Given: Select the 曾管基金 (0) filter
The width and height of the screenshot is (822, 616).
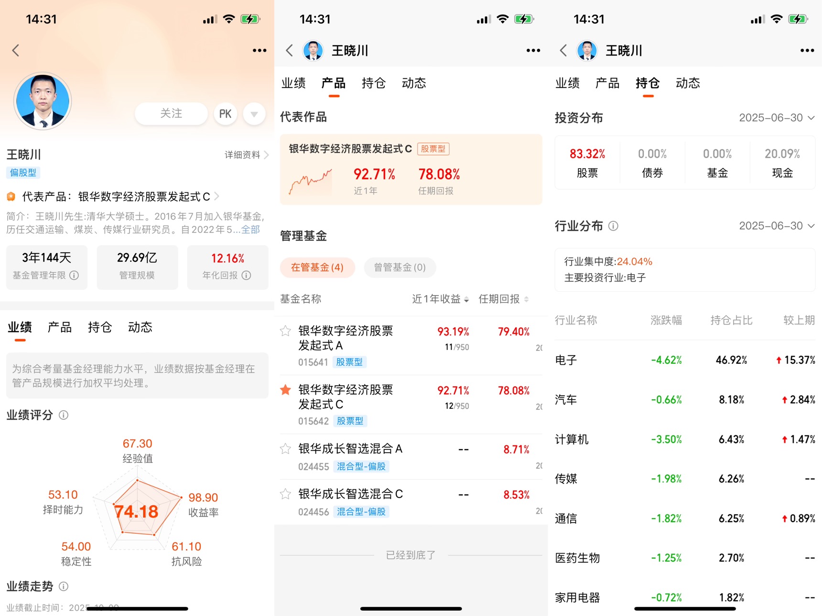Looking at the screenshot, I should pos(400,267).
